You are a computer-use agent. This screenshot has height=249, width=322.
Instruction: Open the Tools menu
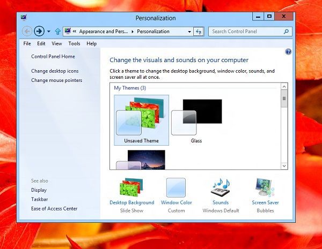click(x=74, y=43)
